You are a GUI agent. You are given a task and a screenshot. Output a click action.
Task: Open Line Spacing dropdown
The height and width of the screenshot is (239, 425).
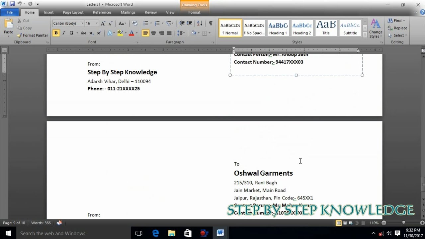pos(181,33)
